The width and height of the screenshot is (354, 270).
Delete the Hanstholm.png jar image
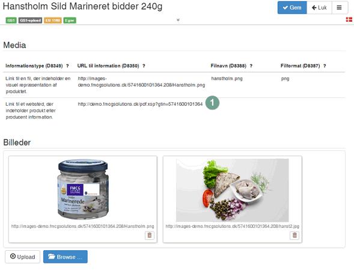[150, 235]
